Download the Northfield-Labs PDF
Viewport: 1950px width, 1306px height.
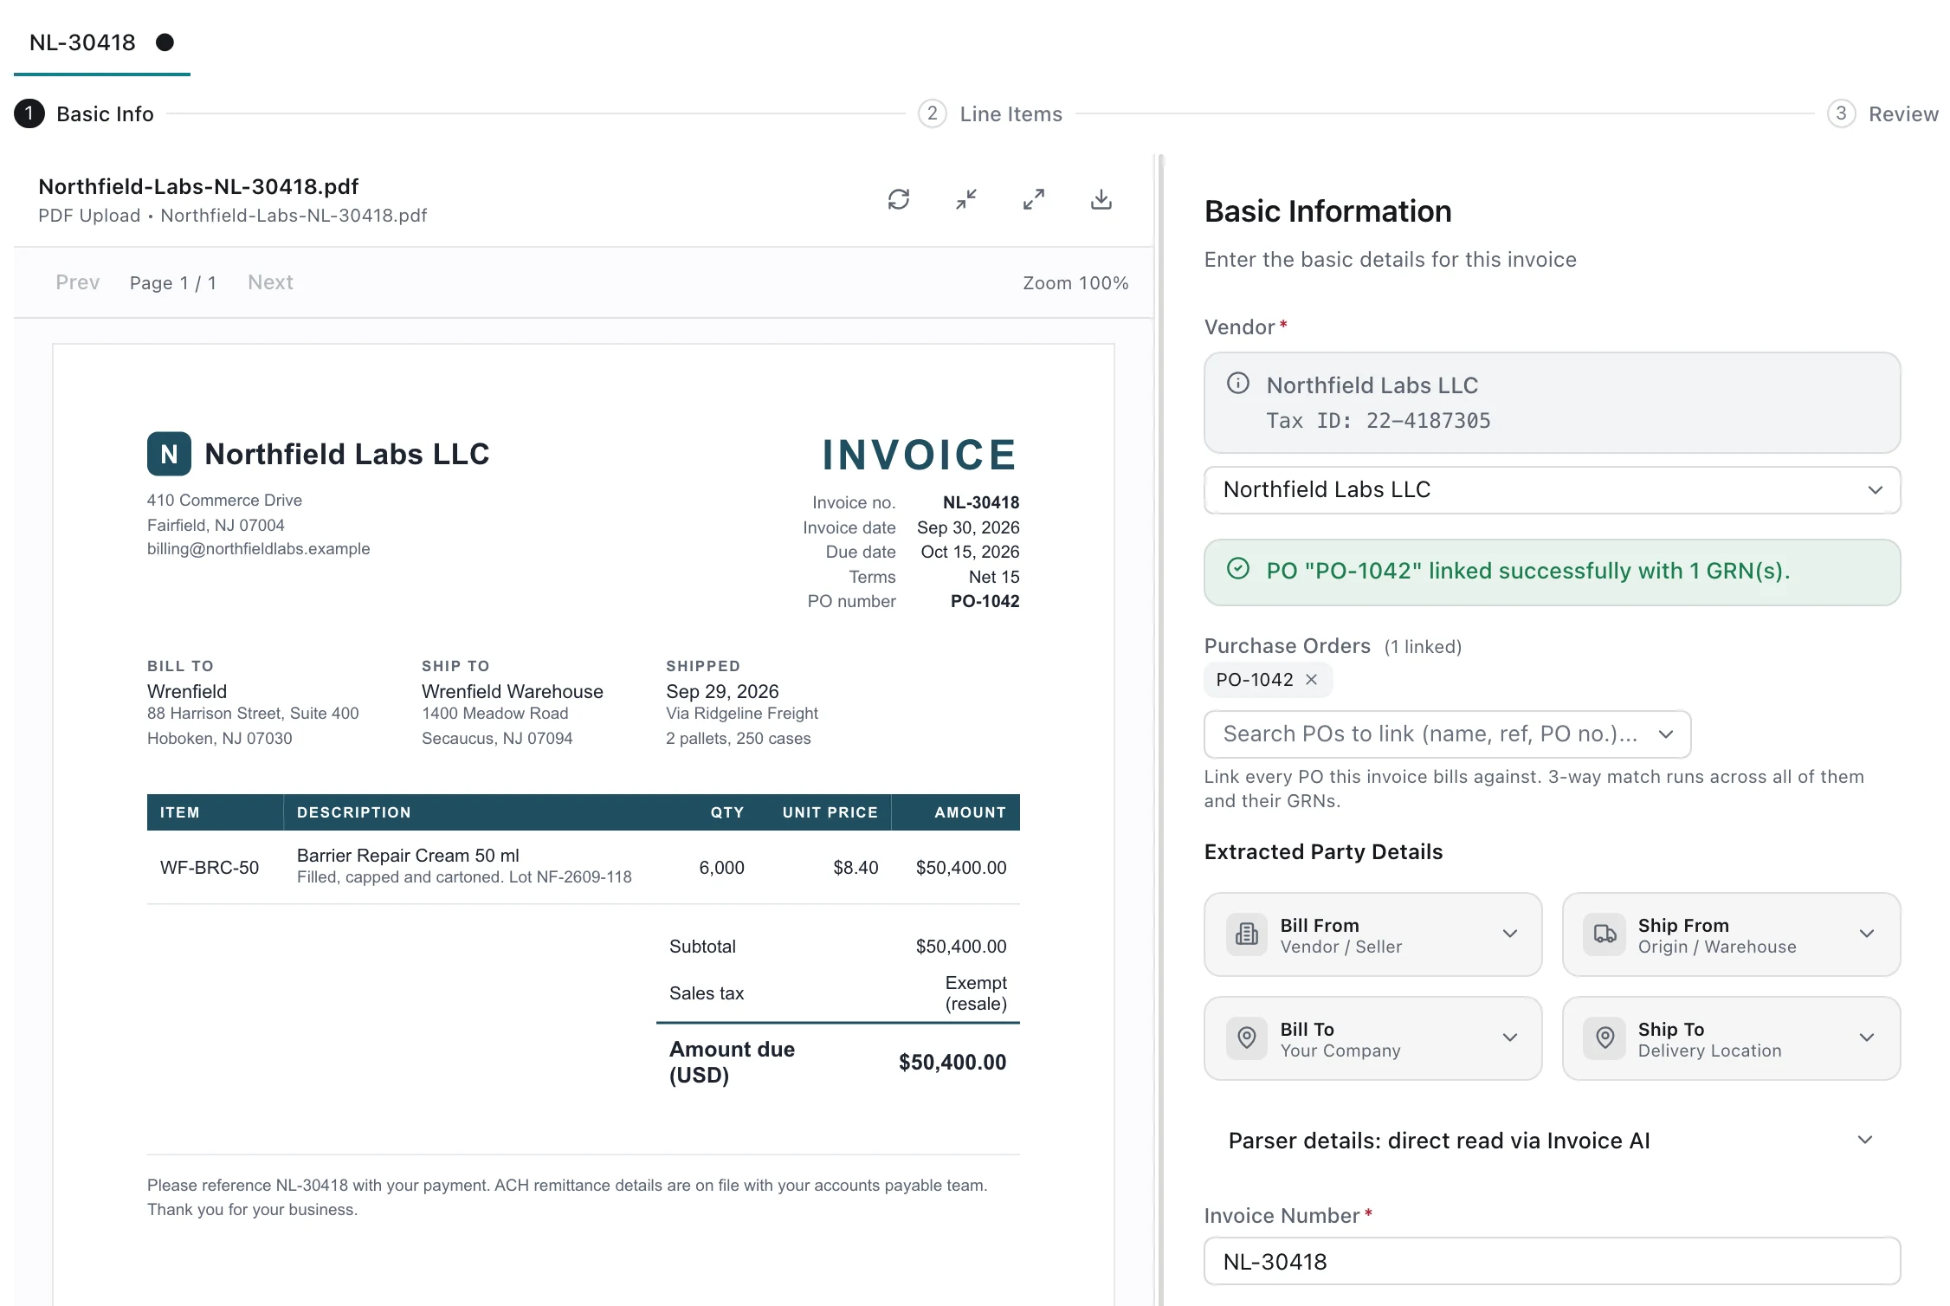click(1101, 200)
